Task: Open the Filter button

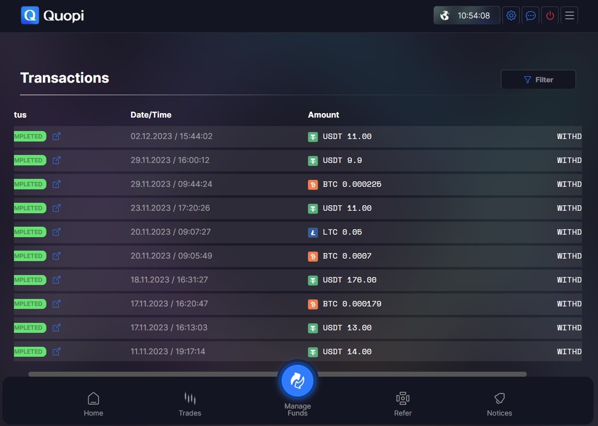Action: click(x=538, y=80)
